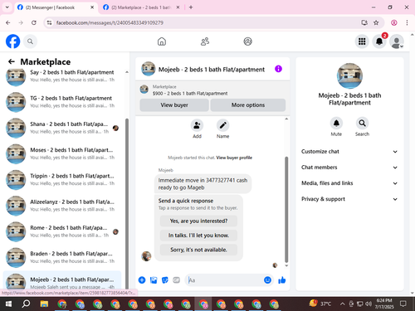This screenshot has width=415, height=311.
Task: Open the Shana conversation
Action: click(x=62, y=128)
